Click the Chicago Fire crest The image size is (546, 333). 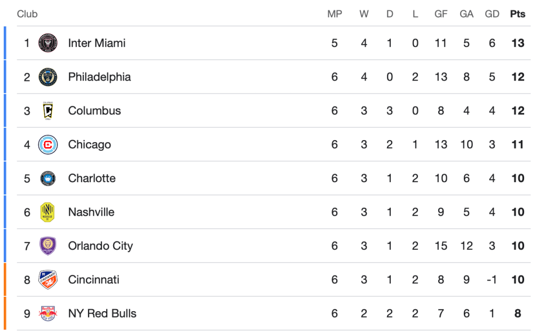(x=48, y=144)
